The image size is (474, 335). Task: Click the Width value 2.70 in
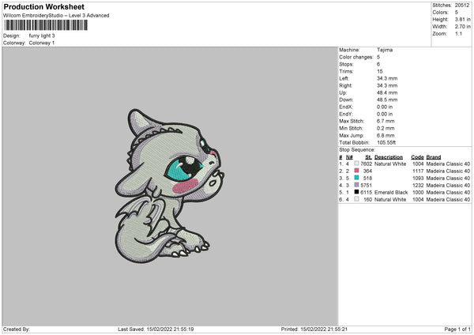[x=462, y=27]
